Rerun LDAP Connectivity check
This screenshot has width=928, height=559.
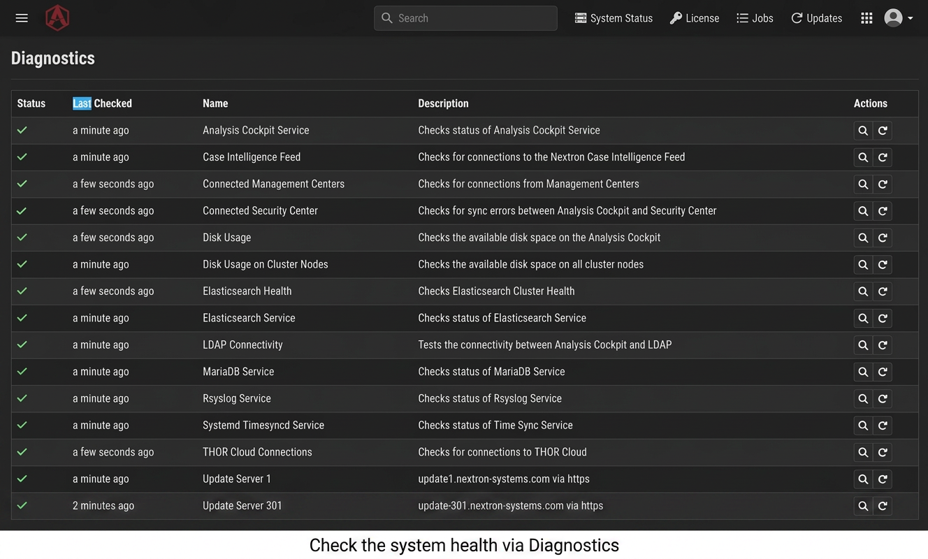(x=883, y=345)
